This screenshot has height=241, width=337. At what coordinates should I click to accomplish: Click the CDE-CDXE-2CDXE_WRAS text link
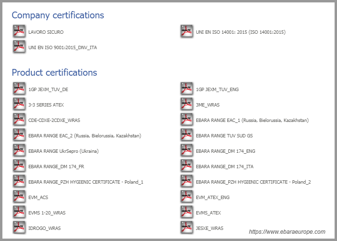(54, 120)
